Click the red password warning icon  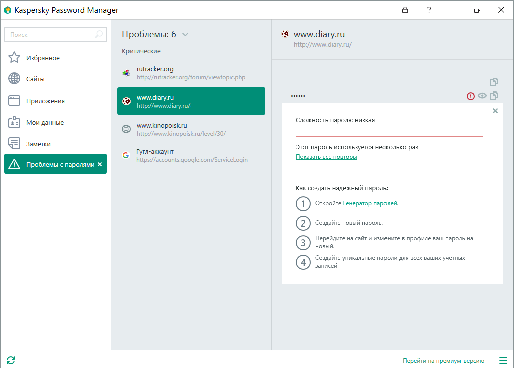[x=470, y=95]
